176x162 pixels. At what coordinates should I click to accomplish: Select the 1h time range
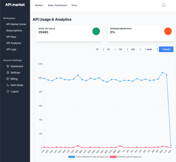(97, 49)
